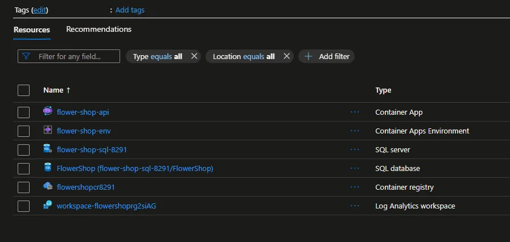Focus the Filter for any field box

click(x=75, y=56)
